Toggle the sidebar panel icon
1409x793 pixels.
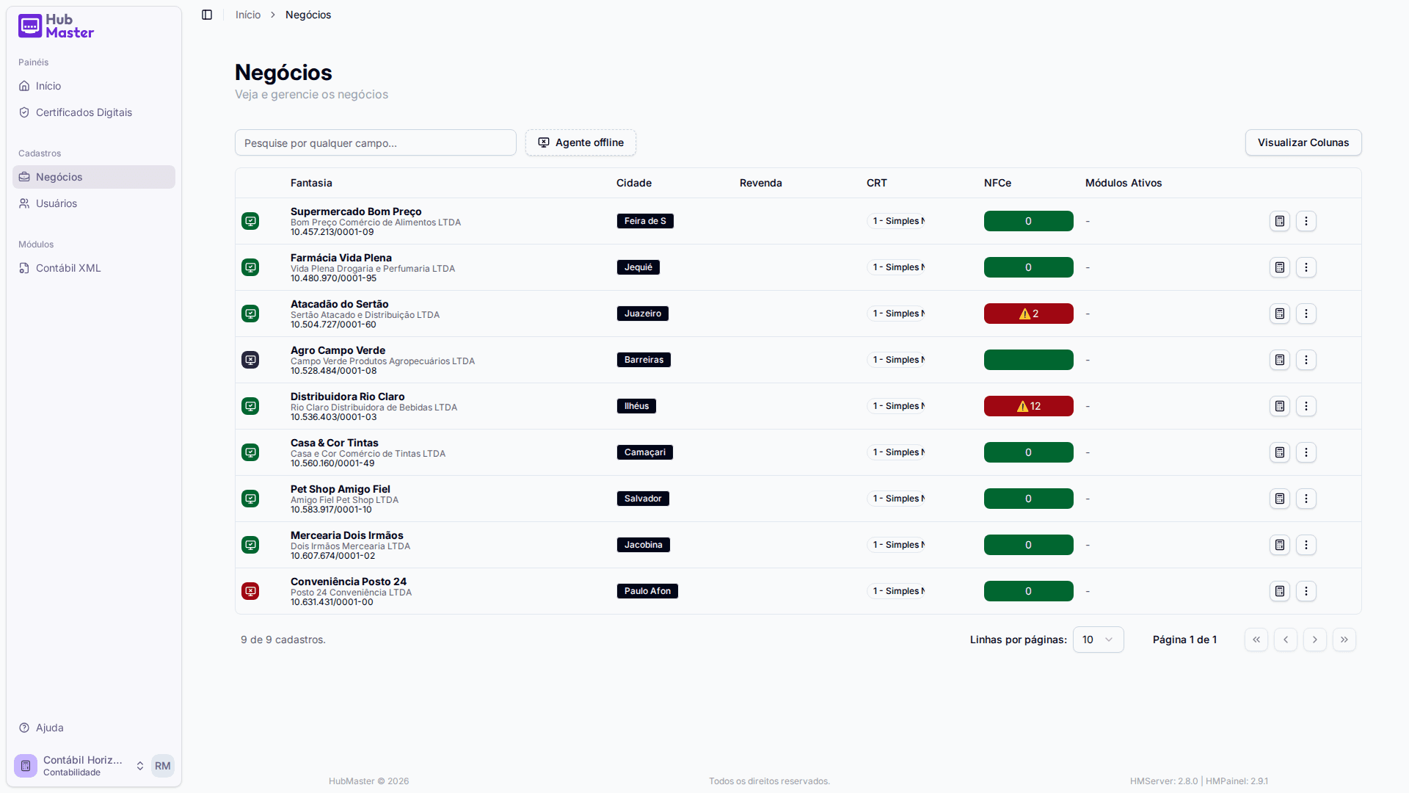[x=207, y=15]
